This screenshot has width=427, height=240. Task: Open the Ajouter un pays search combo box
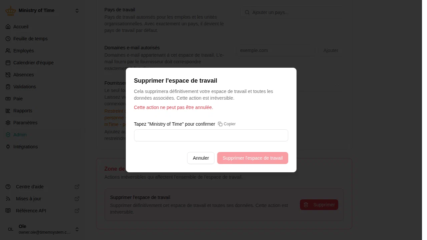292,12
